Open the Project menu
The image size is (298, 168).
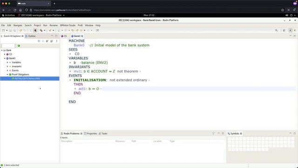[x=37, y=25]
